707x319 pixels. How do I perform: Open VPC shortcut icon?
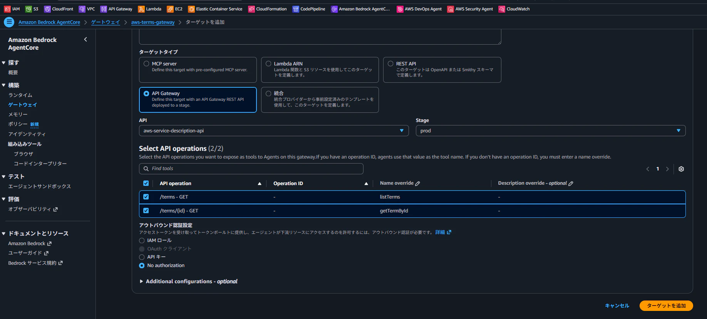[x=82, y=9]
